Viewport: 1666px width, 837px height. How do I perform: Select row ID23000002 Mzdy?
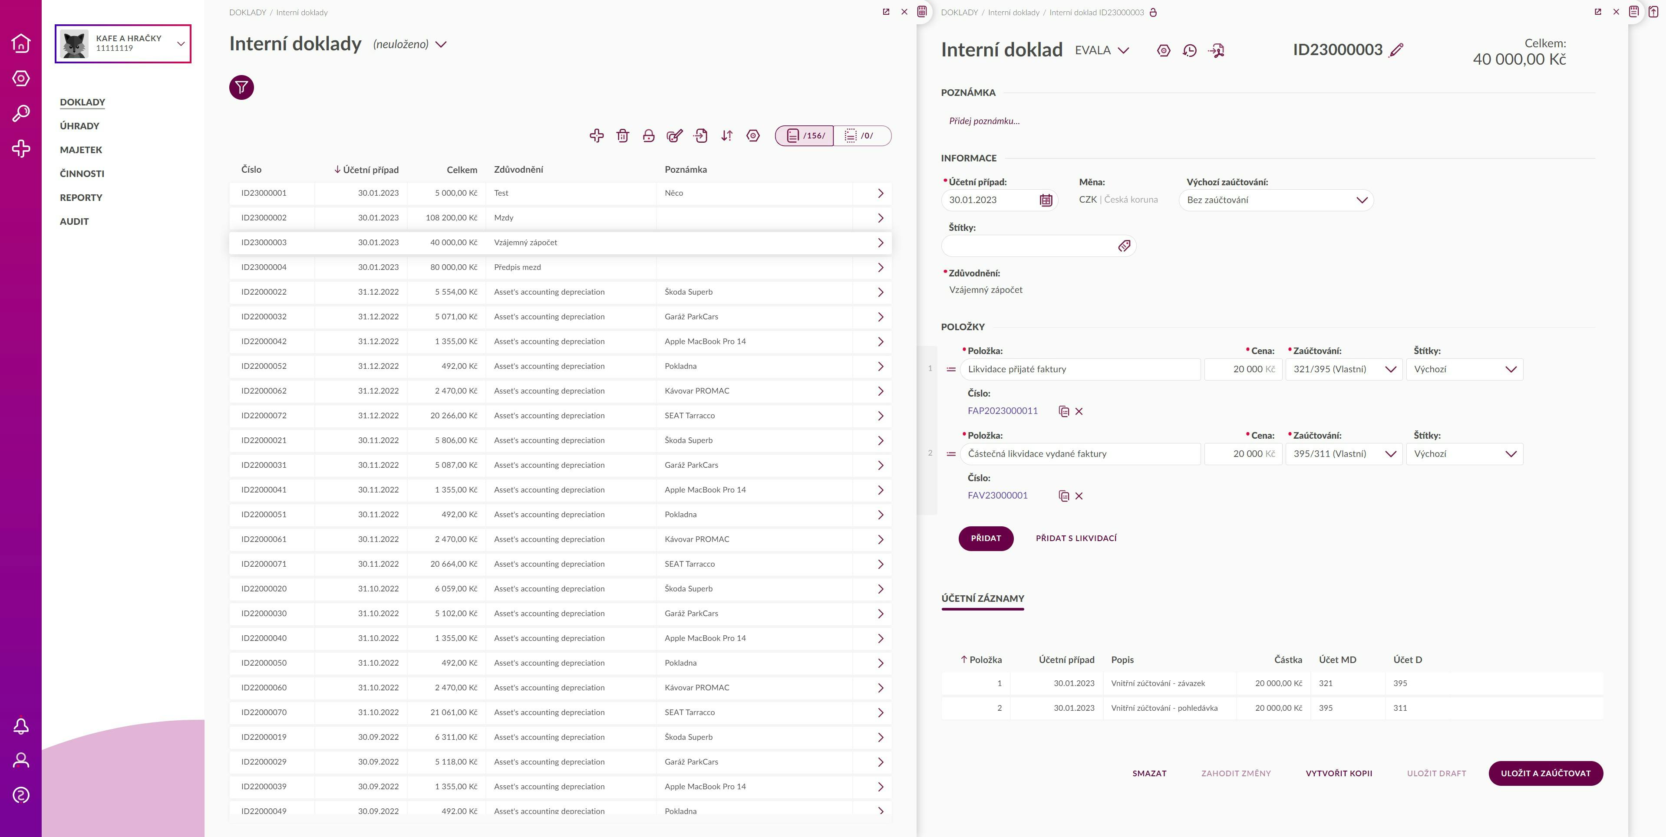[x=560, y=218]
